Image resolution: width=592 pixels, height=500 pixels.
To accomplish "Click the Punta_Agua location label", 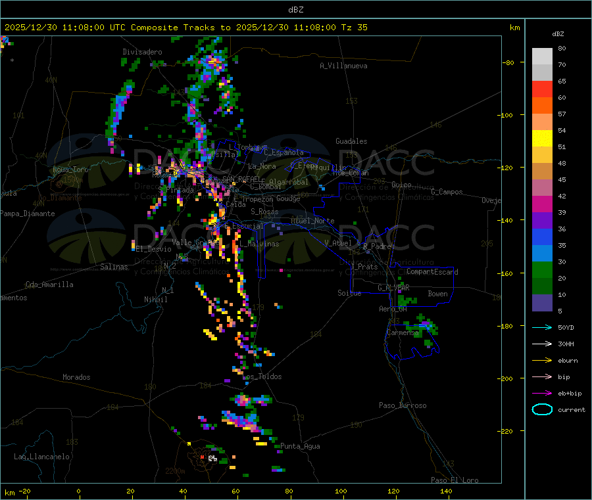I will (300, 446).
